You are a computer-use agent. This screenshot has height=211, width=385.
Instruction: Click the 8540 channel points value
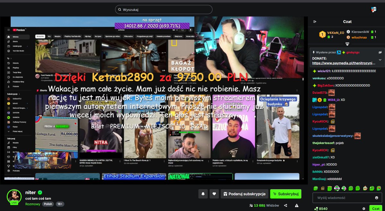tap(323, 209)
